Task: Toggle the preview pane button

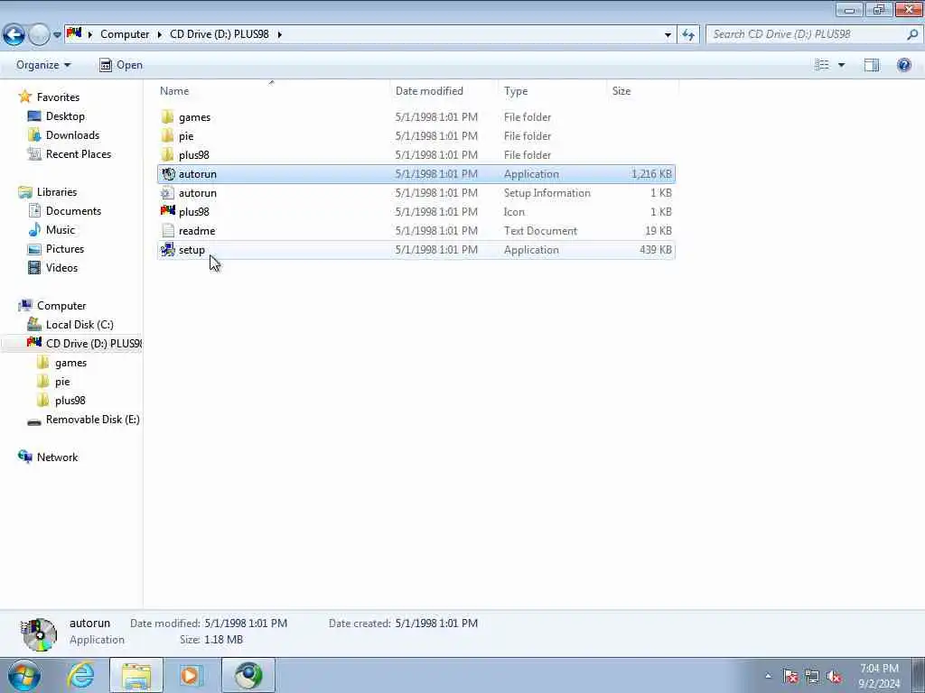Action: coord(872,65)
